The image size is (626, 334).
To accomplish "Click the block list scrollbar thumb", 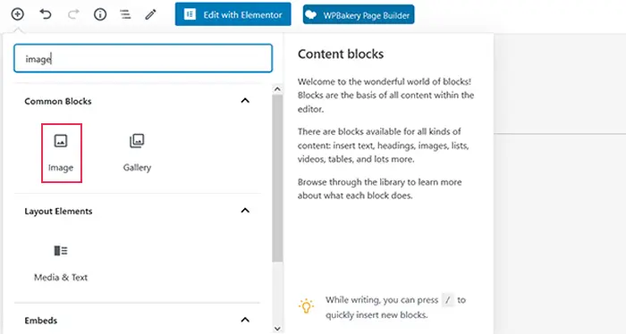I will [x=277, y=178].
